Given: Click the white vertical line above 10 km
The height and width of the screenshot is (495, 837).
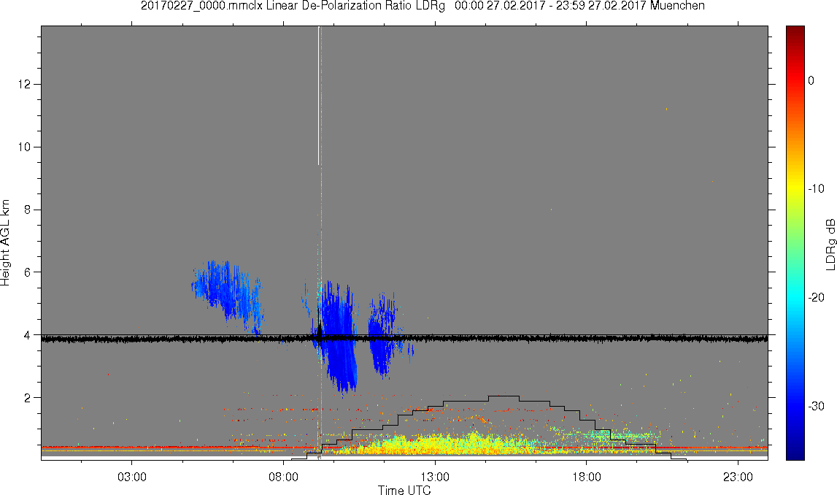Looking at the screenshot, I should pos(319,96).
